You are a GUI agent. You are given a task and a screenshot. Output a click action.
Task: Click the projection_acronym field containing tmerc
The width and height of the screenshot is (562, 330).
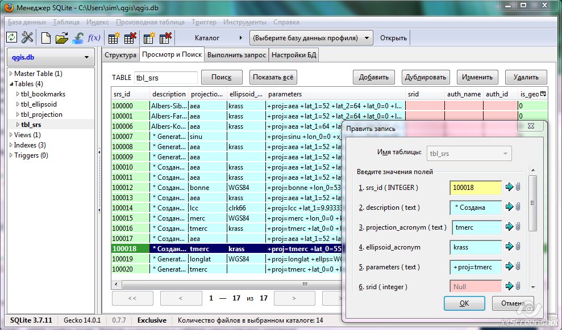tap(476, 227)
